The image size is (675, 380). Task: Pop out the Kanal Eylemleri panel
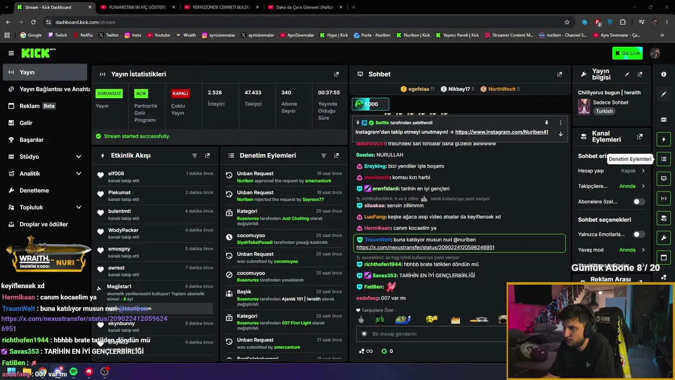(x=640, y=137)
